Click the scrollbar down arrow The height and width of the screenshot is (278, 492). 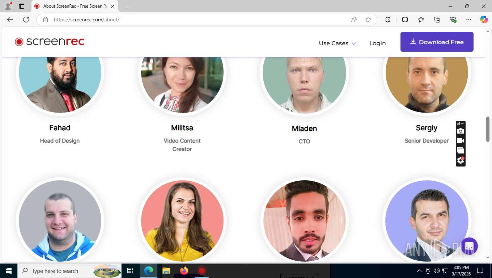tap(488, 258)
